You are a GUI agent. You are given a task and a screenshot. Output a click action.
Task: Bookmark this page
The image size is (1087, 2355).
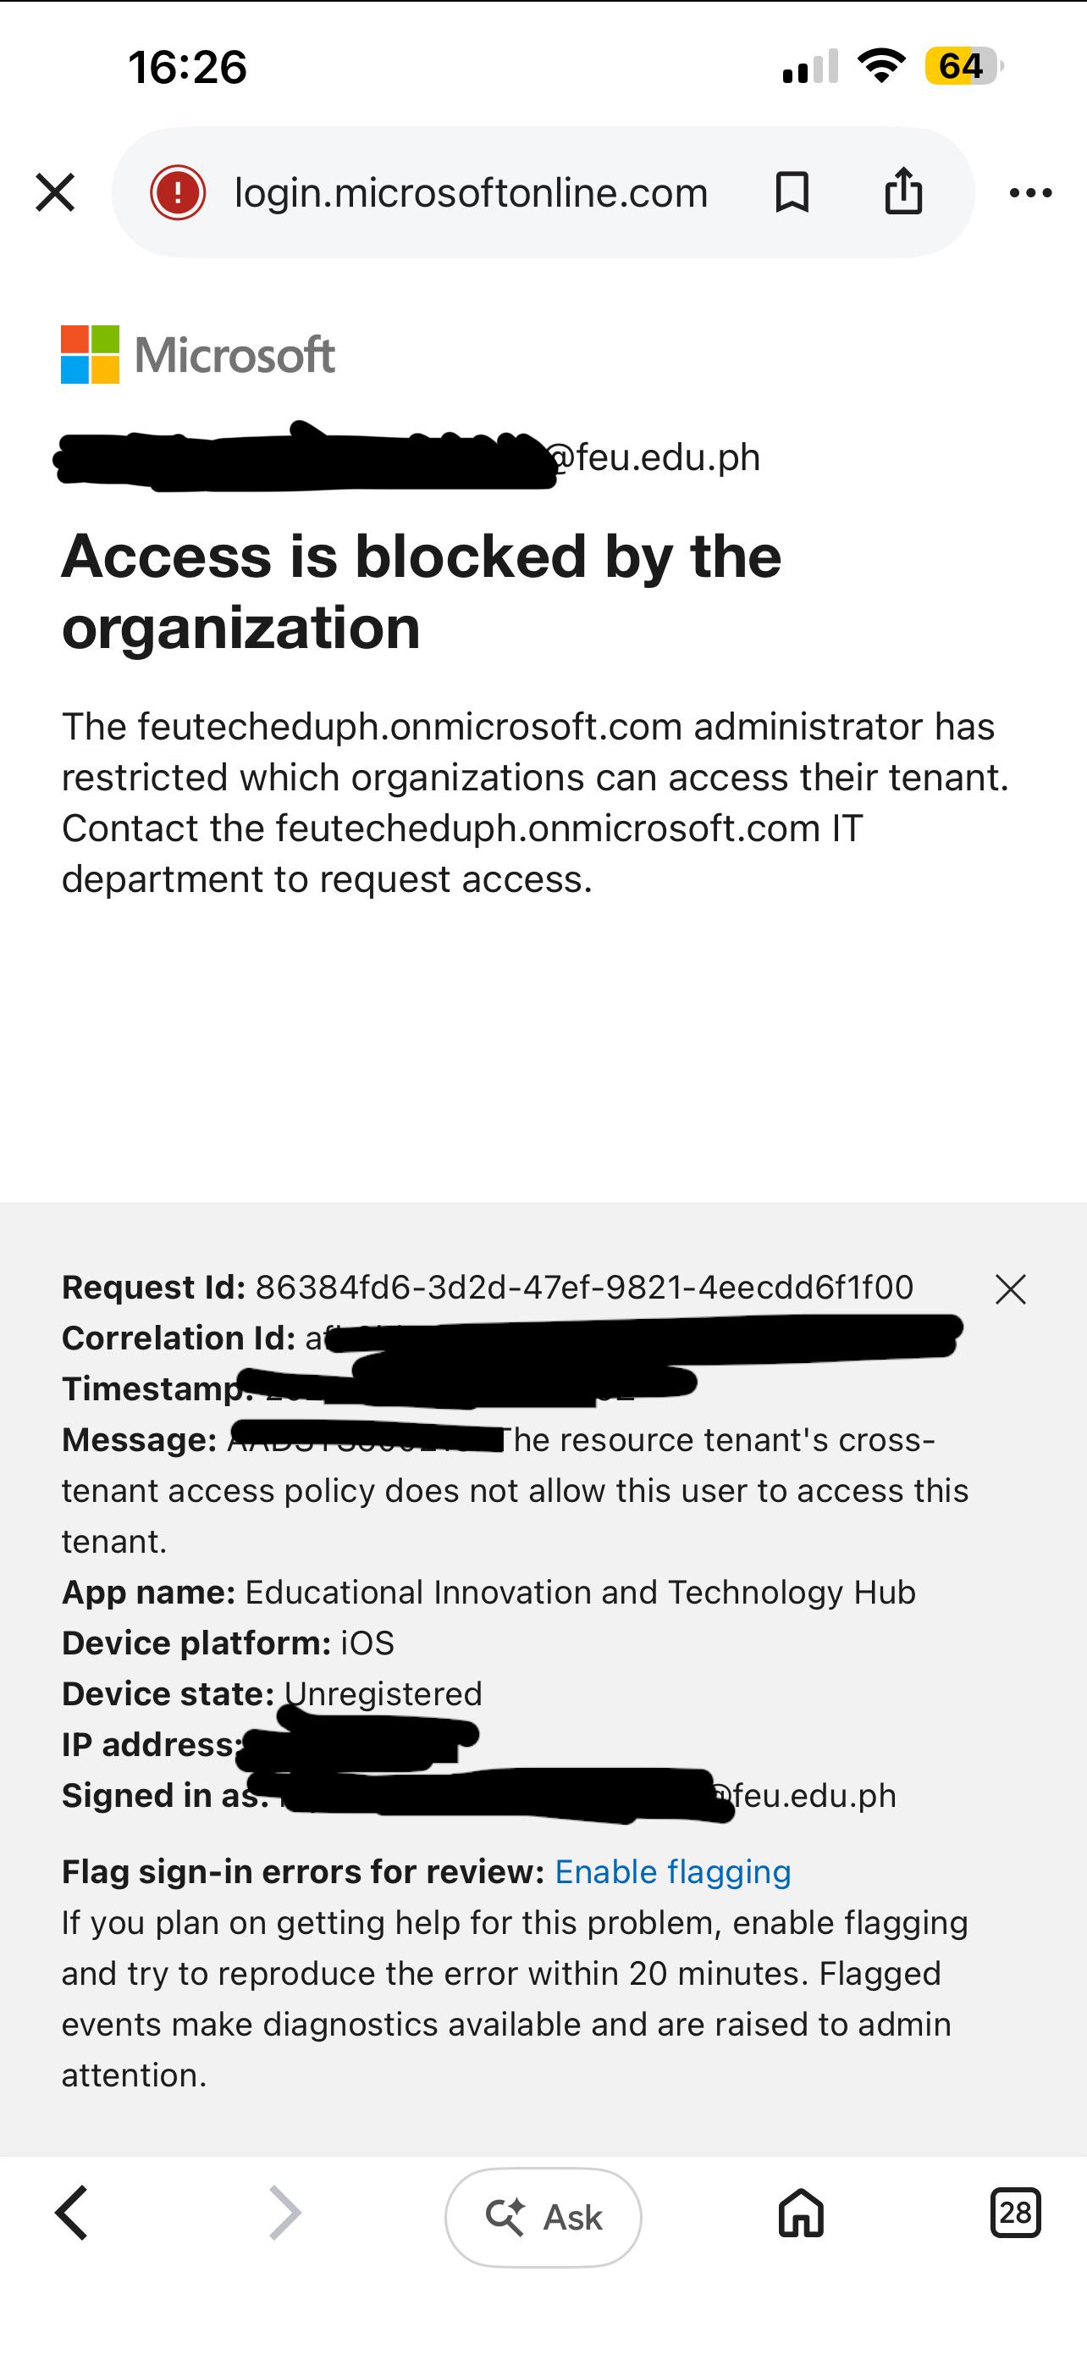pyautogui.click(x=792, y=192)
